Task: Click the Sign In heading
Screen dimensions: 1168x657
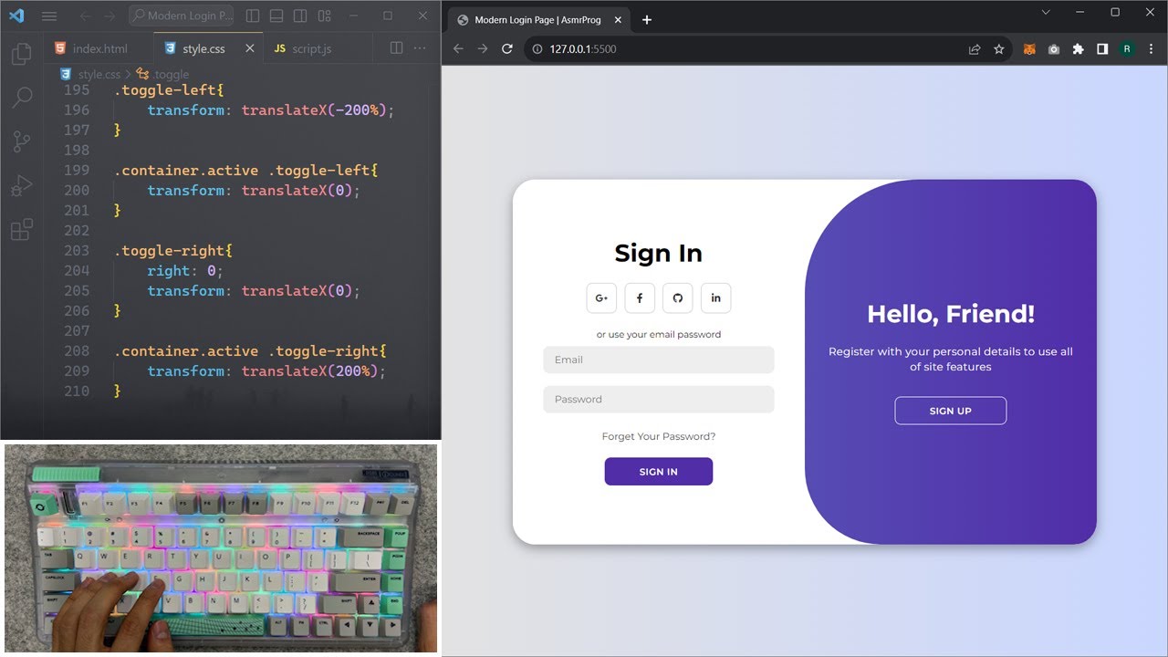Action: point(659,253)
